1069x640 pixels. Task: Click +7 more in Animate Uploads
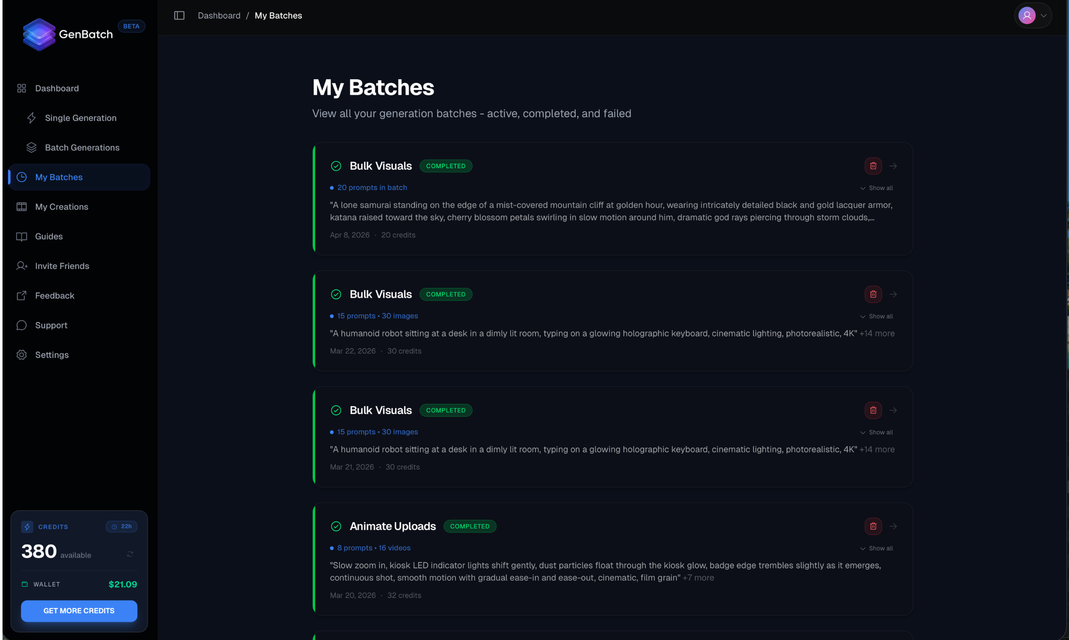coord(698,578)
